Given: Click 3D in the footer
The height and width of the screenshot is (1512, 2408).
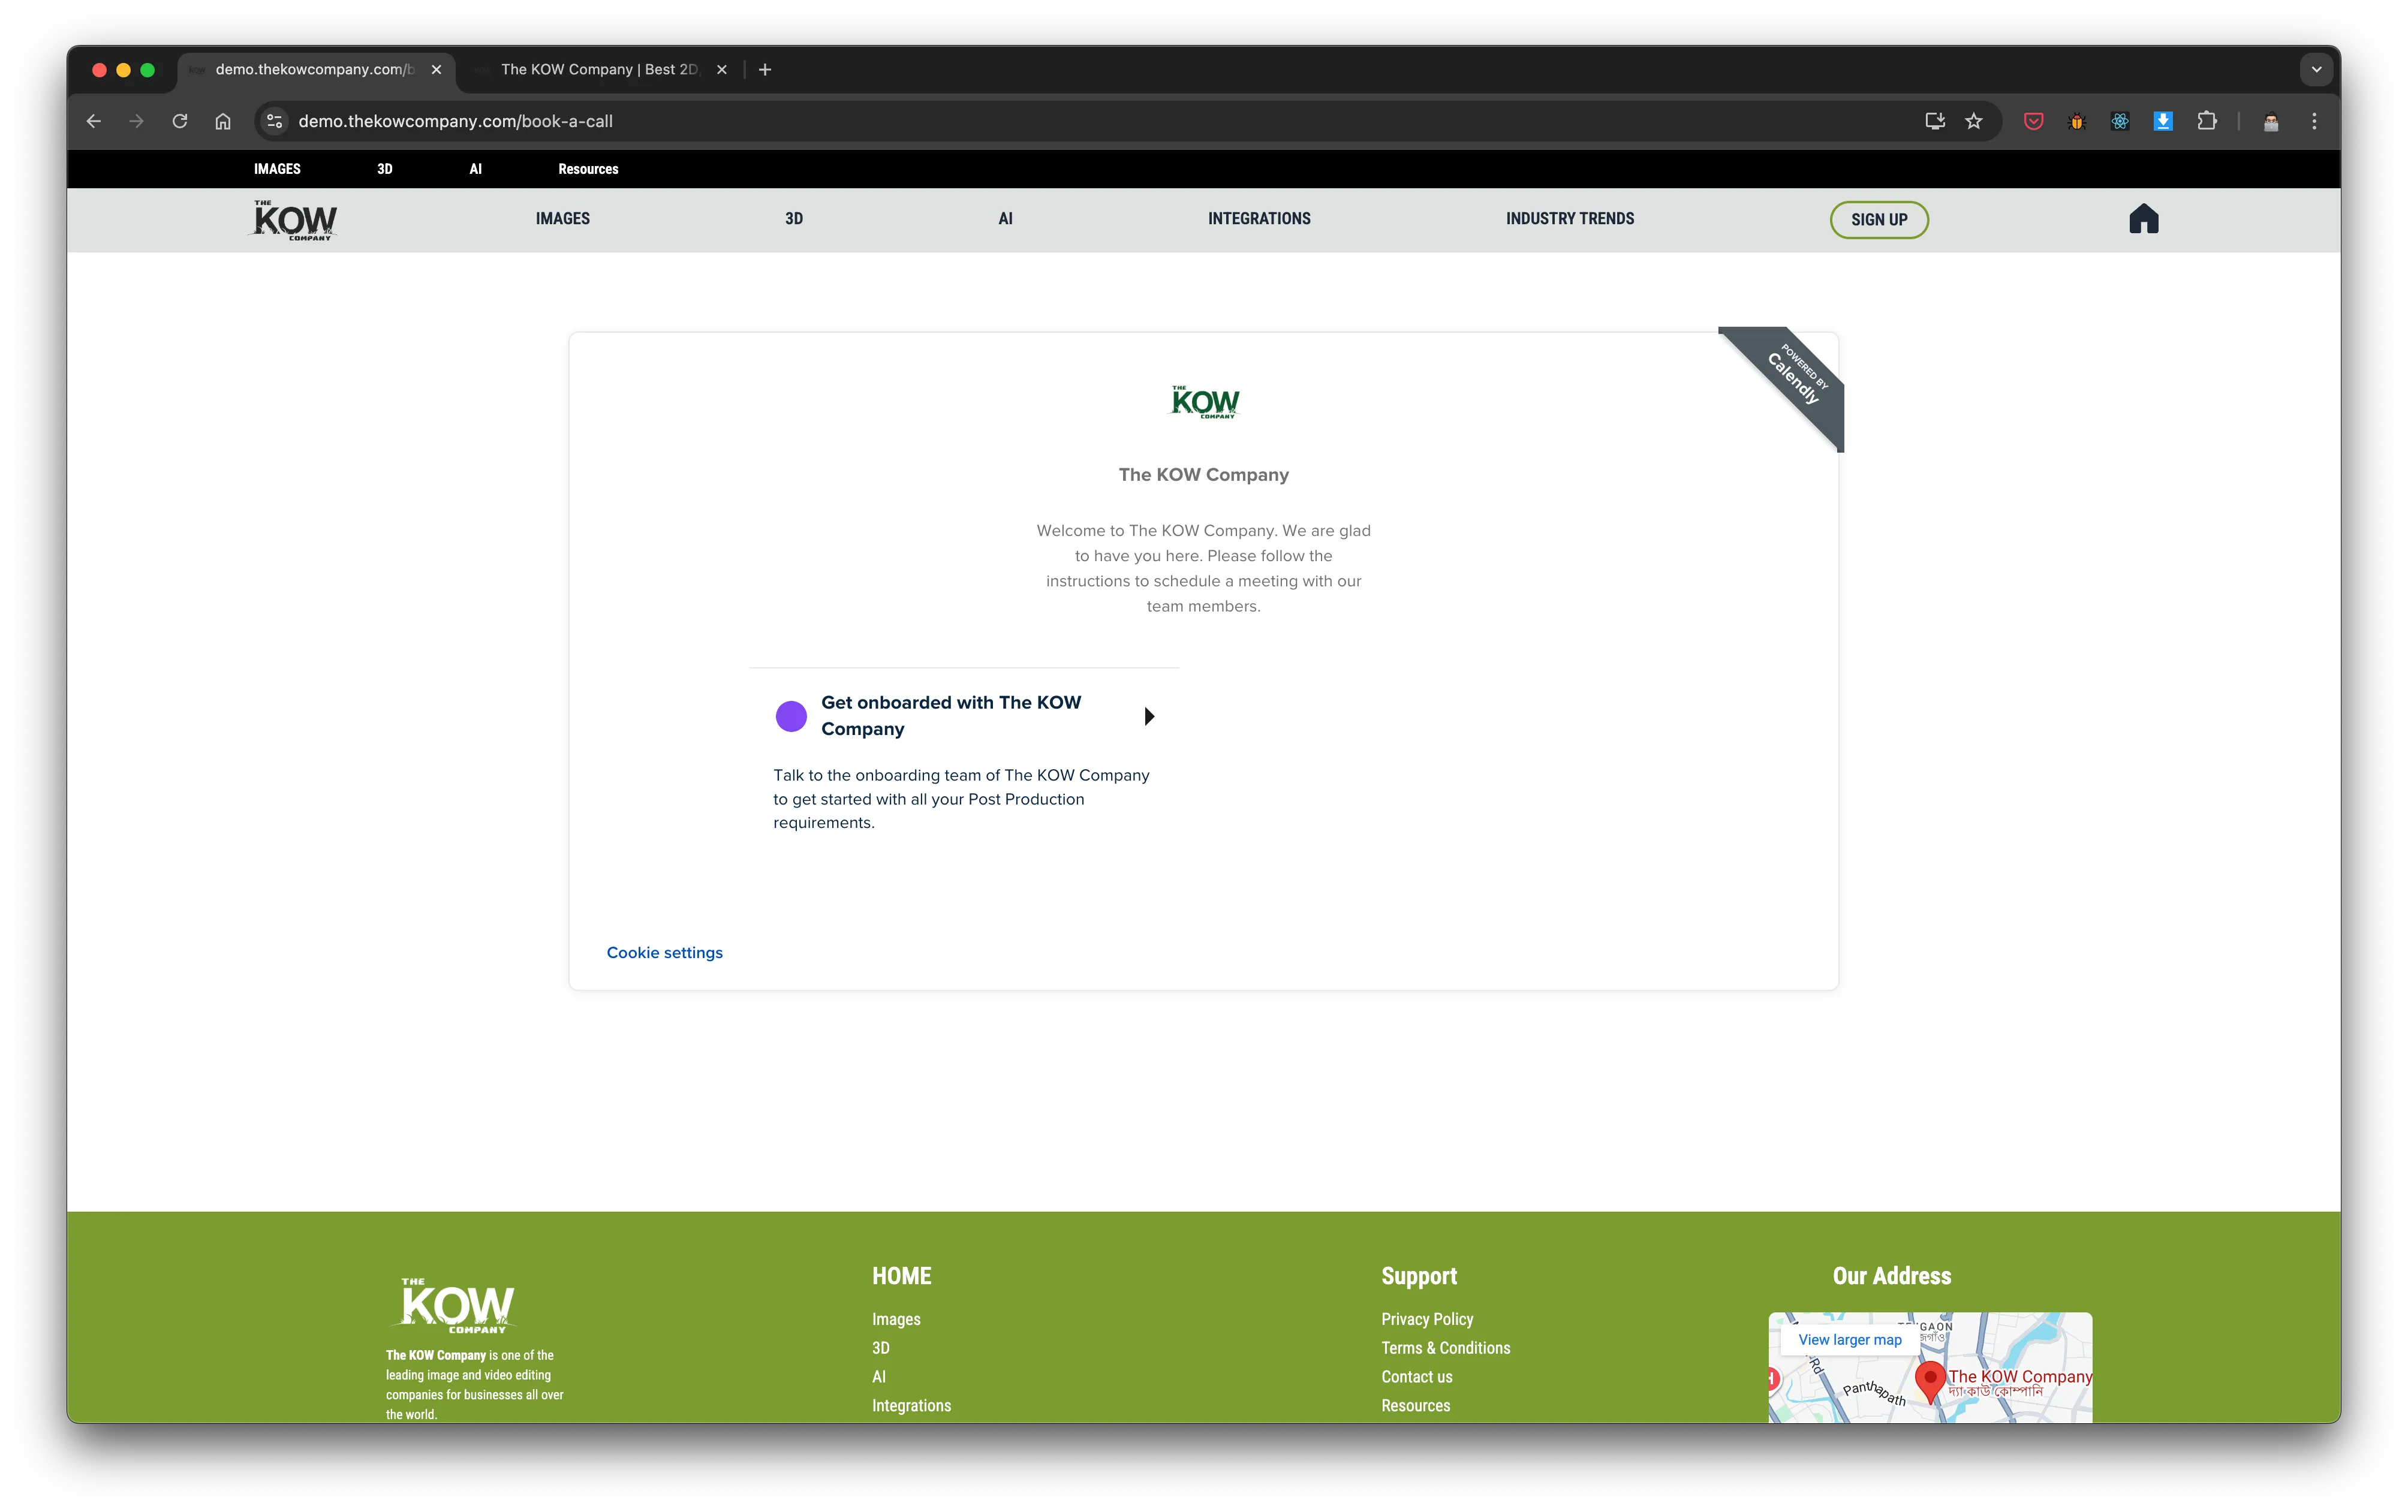Looking at the screenshot, I should tap(881, 1348).
